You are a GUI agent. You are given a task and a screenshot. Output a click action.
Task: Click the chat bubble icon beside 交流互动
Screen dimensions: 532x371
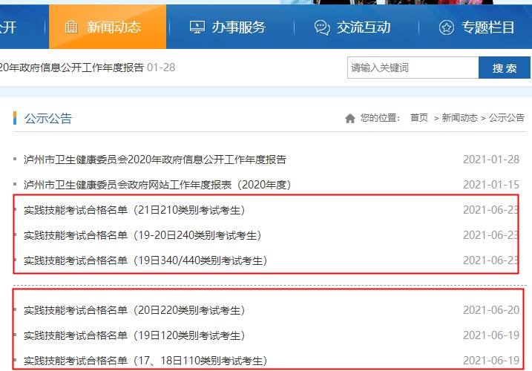coord(322,27)
